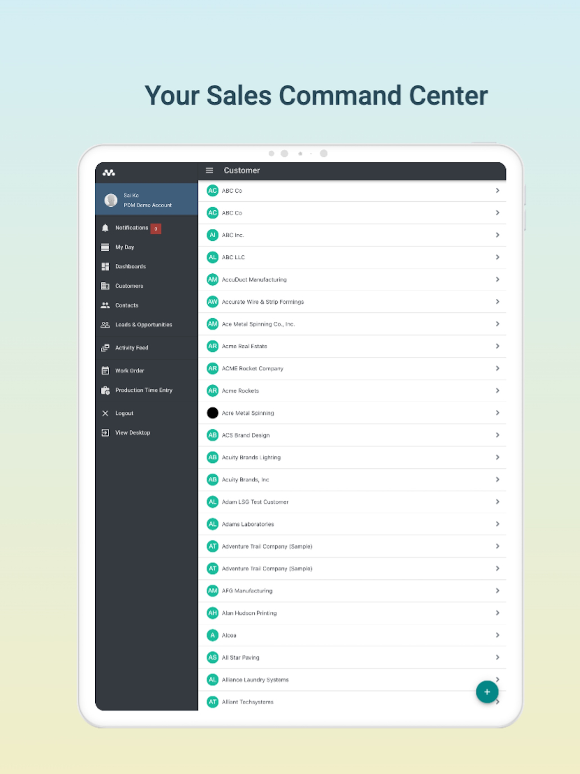Expand chevron on ACME Rocket Company row
This screenshot has width=580, height=774.
(x=497, y=368)
